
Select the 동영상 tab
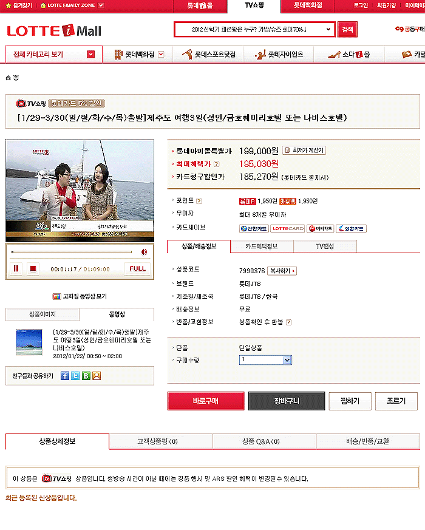(117, 314)
